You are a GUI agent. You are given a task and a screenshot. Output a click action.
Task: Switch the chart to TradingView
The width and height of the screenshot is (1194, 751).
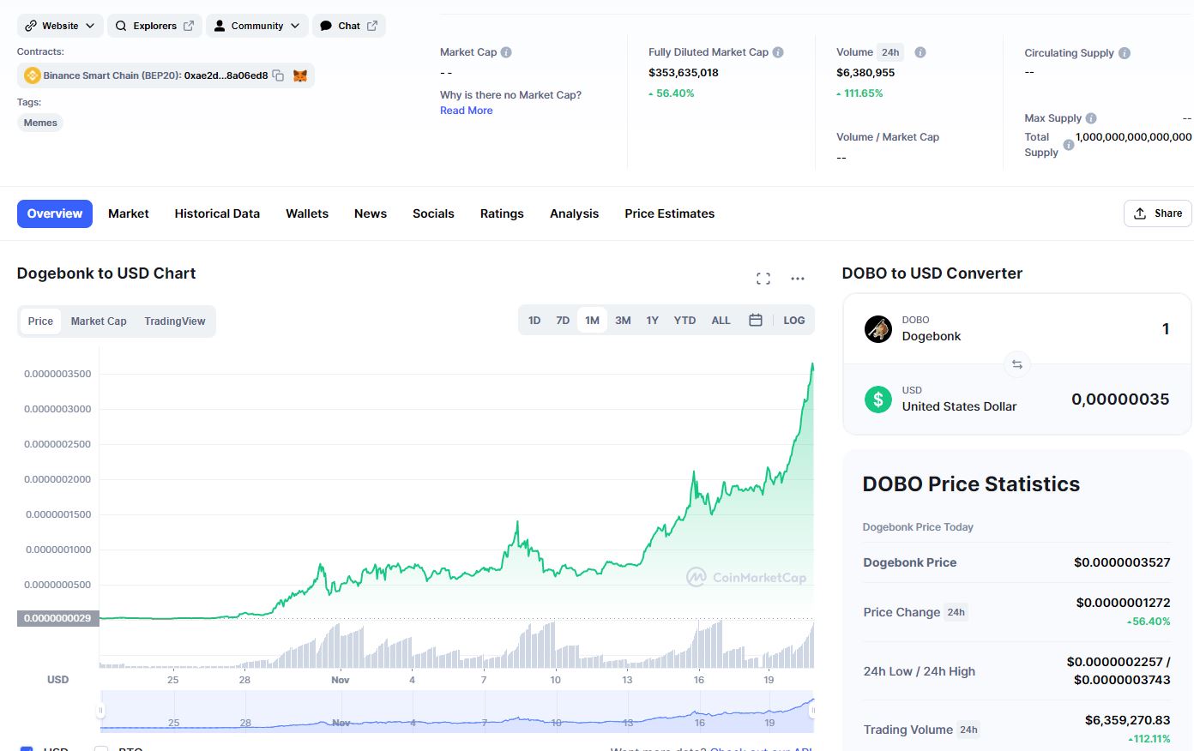(x=175, y=321)
